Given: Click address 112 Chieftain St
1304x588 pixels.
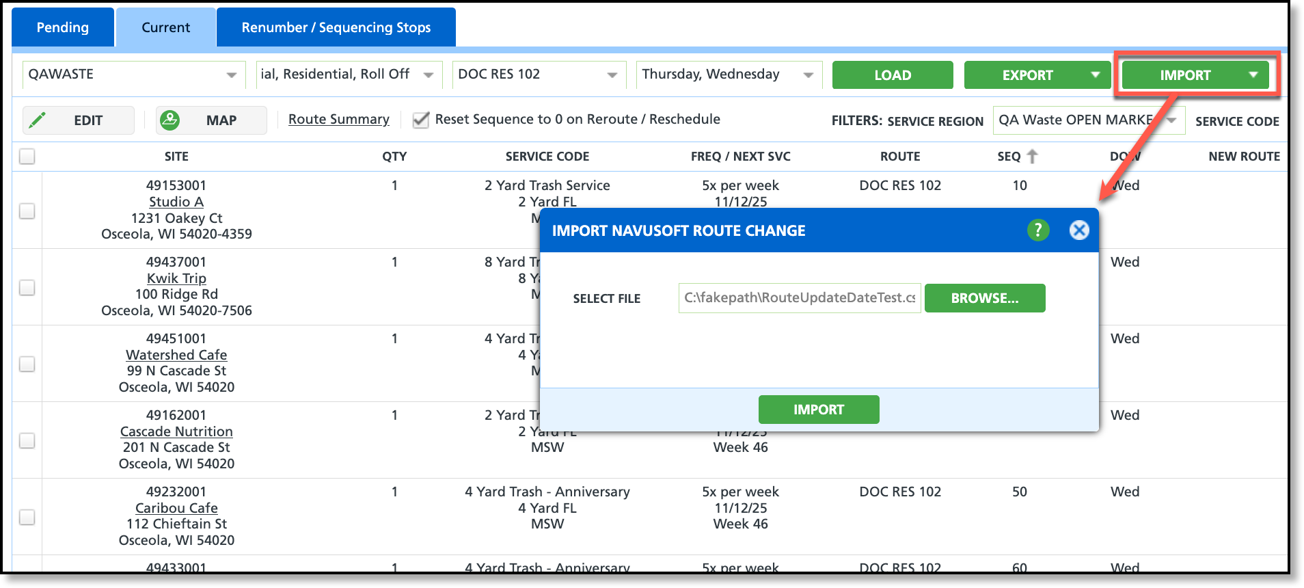Looking at the screenshot, I should click(176, 524).
